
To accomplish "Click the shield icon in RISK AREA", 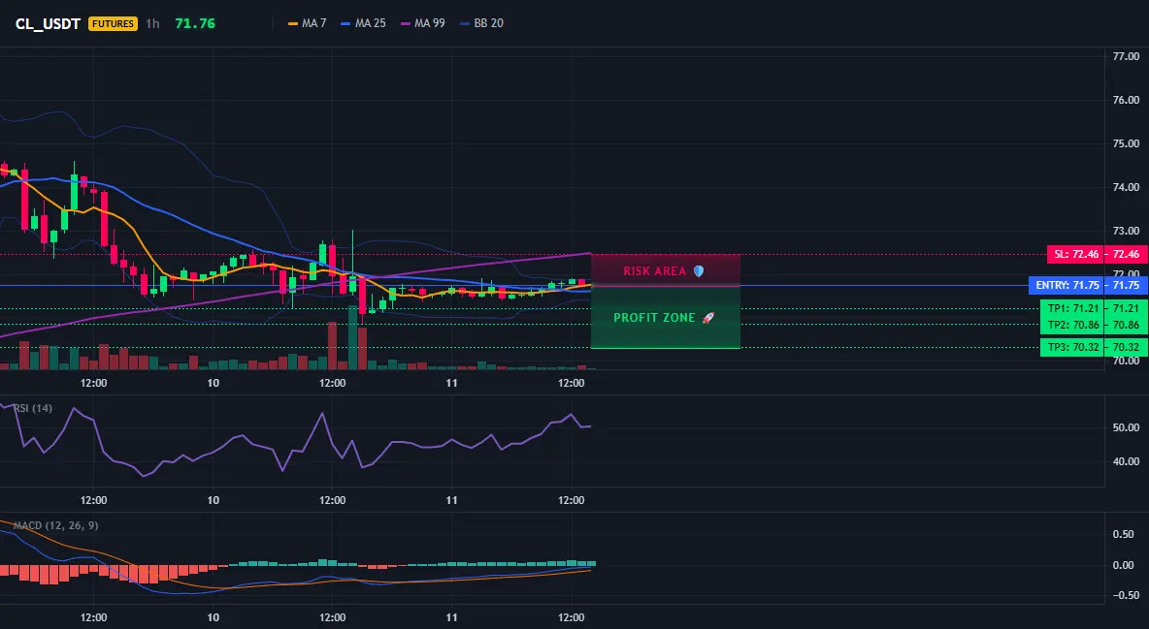I will (699, 271).
